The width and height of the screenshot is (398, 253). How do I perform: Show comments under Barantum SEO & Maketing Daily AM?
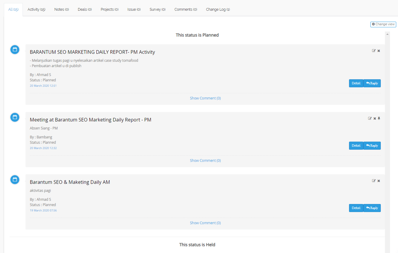tap(205, 223)
